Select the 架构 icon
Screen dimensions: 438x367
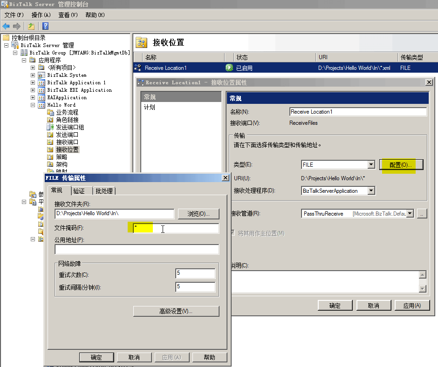click(50, 164)
